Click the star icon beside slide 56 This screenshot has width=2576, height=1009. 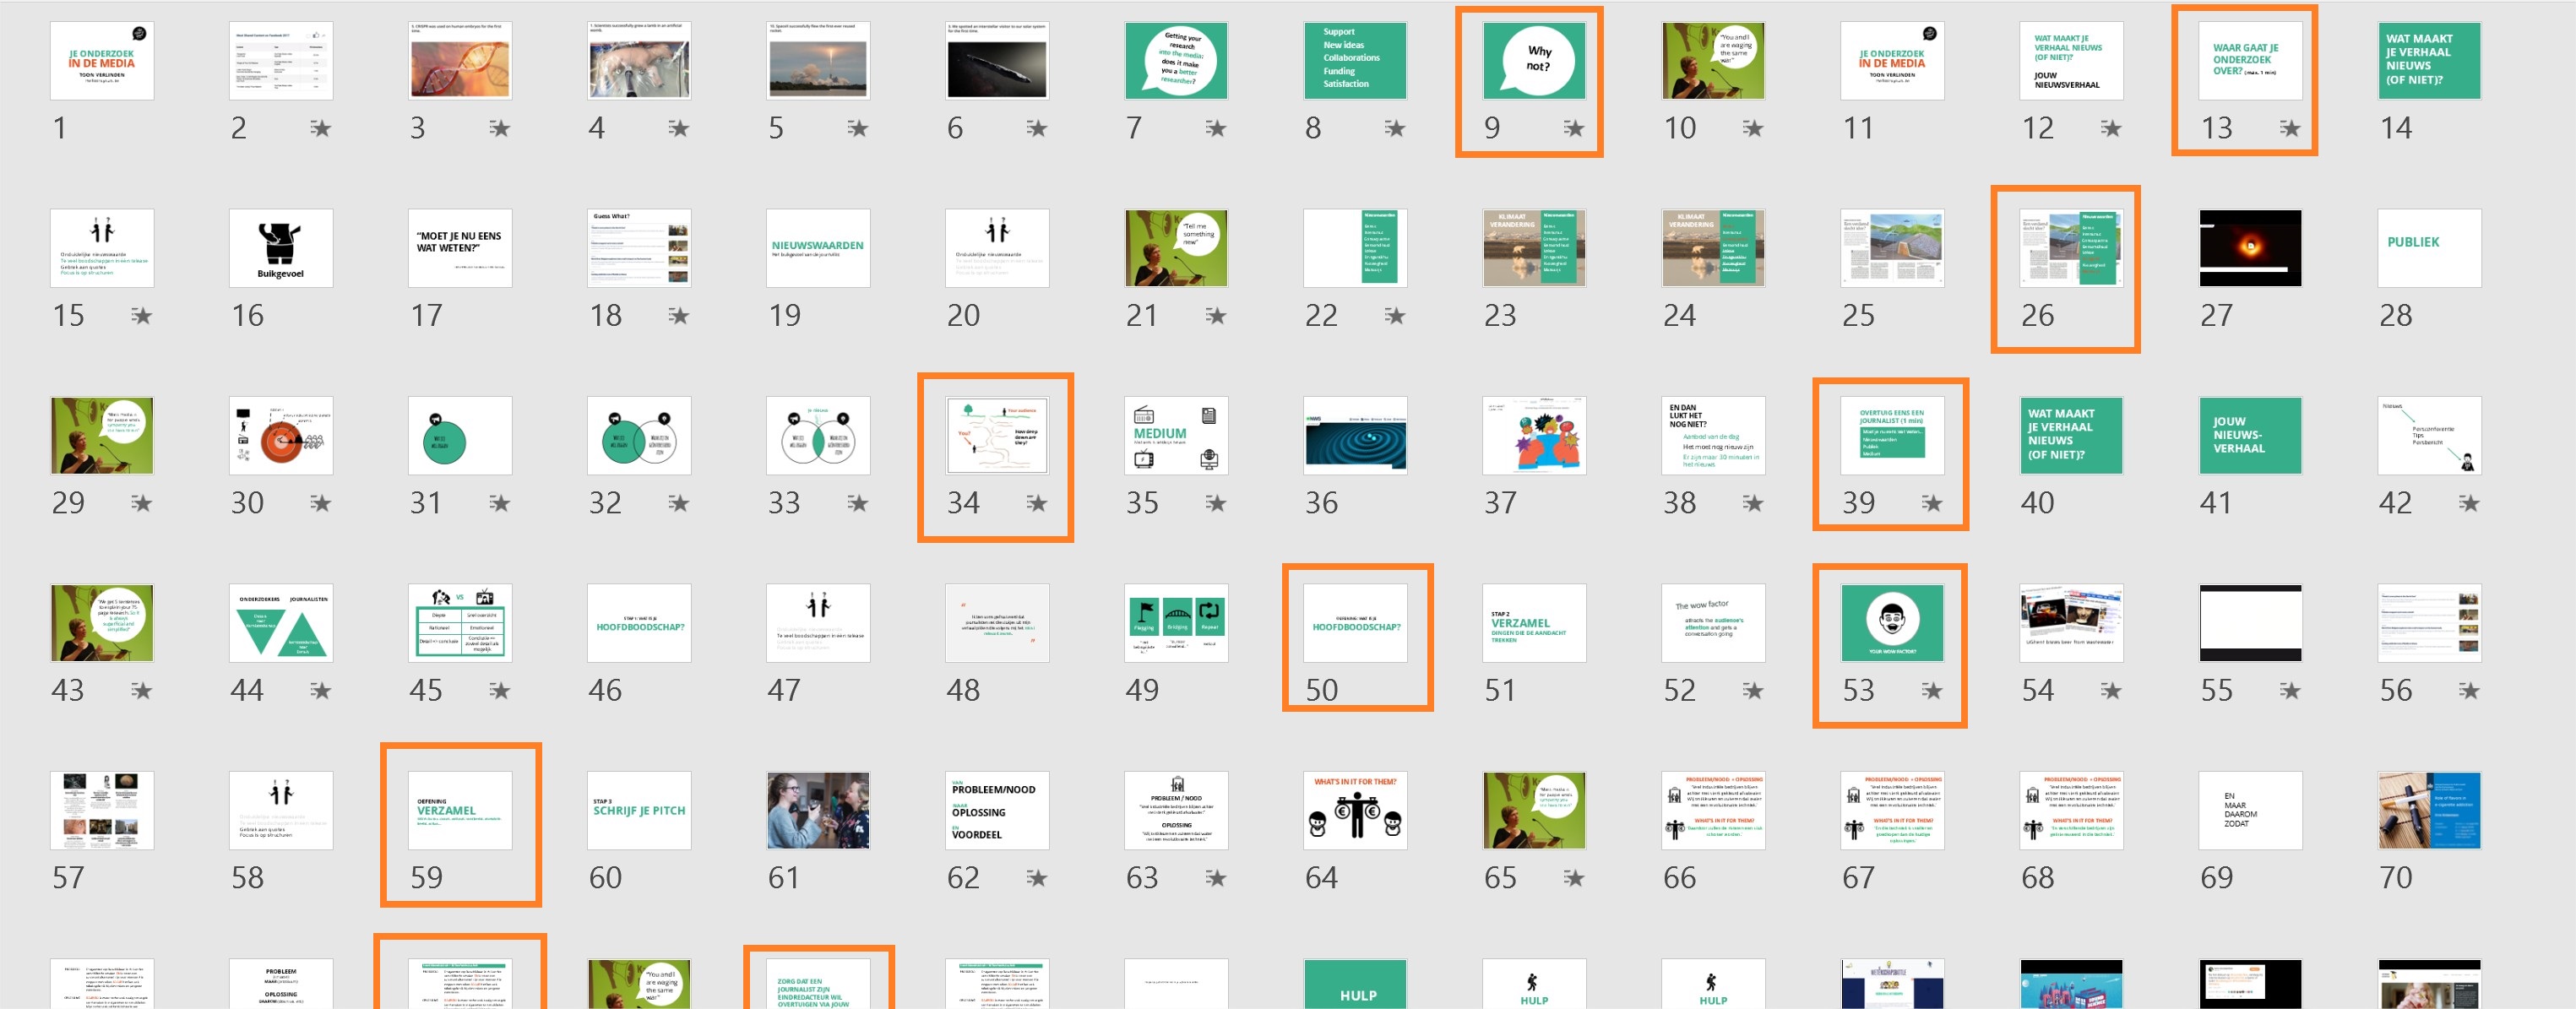click(x=2468, y=690)
